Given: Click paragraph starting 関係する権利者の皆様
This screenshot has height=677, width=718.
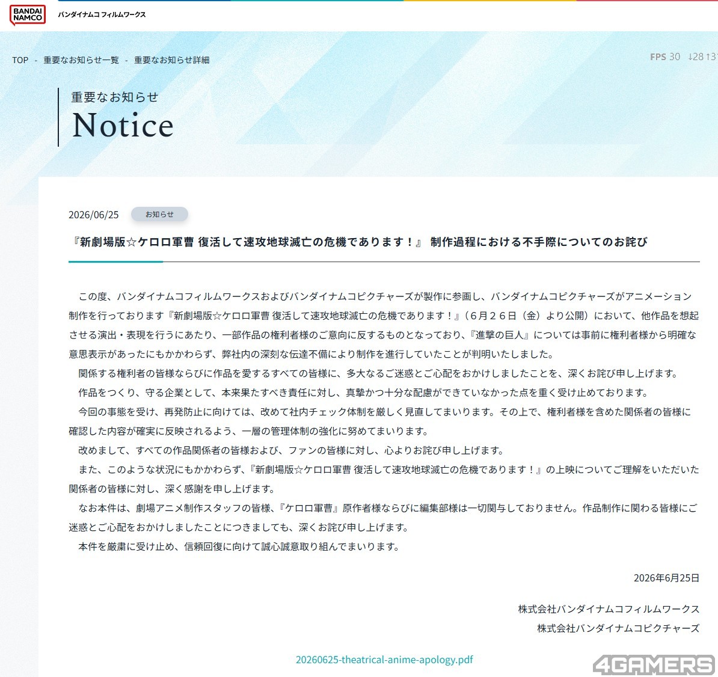Looking at the screenshot, I should [378, 373].
